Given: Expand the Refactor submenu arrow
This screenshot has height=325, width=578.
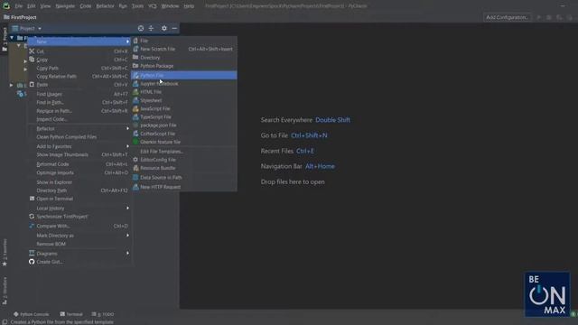Looking at the screenshot, I should click(x=127, y=128).
